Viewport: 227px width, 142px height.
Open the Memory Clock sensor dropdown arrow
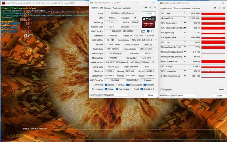tap(185, 18)
